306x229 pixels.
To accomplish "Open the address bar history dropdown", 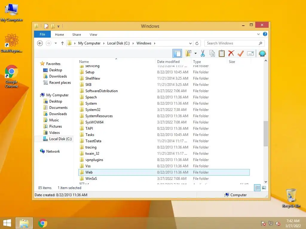I will click(190, 43).
